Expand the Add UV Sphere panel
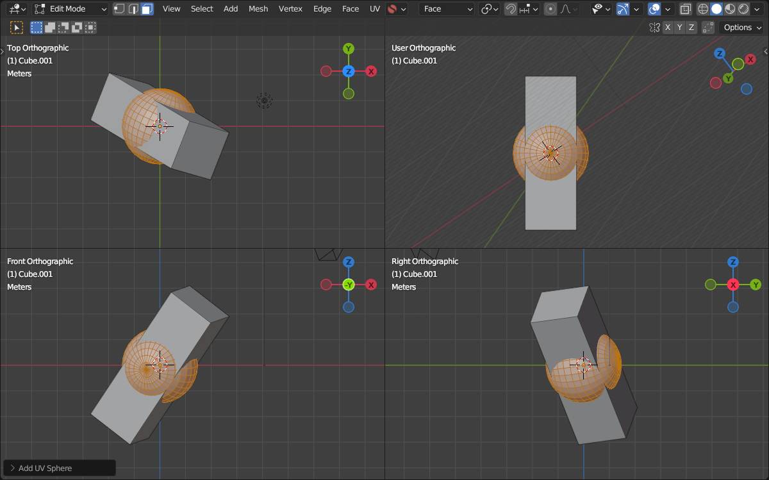 tap(60, 468)
